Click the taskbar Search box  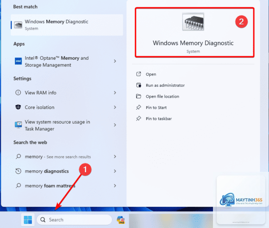74,220
